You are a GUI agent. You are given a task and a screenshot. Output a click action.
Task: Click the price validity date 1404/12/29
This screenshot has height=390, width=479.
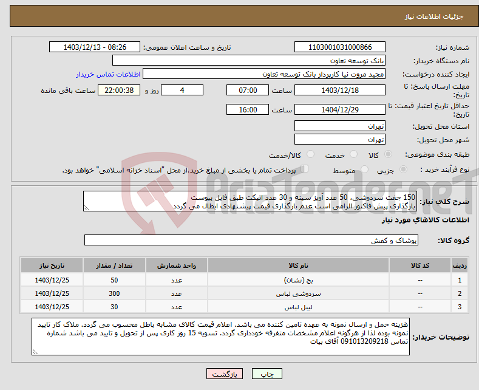(x=340, y=109)
